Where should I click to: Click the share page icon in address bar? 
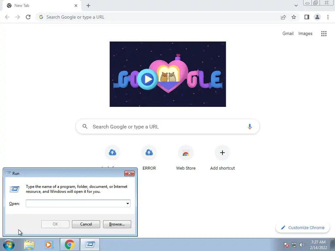[x=283, y=17]
